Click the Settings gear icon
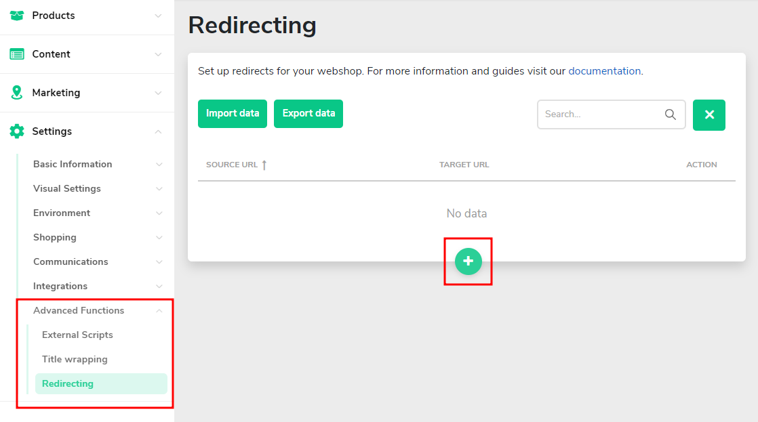758x422 pixels. click(17, 131)
